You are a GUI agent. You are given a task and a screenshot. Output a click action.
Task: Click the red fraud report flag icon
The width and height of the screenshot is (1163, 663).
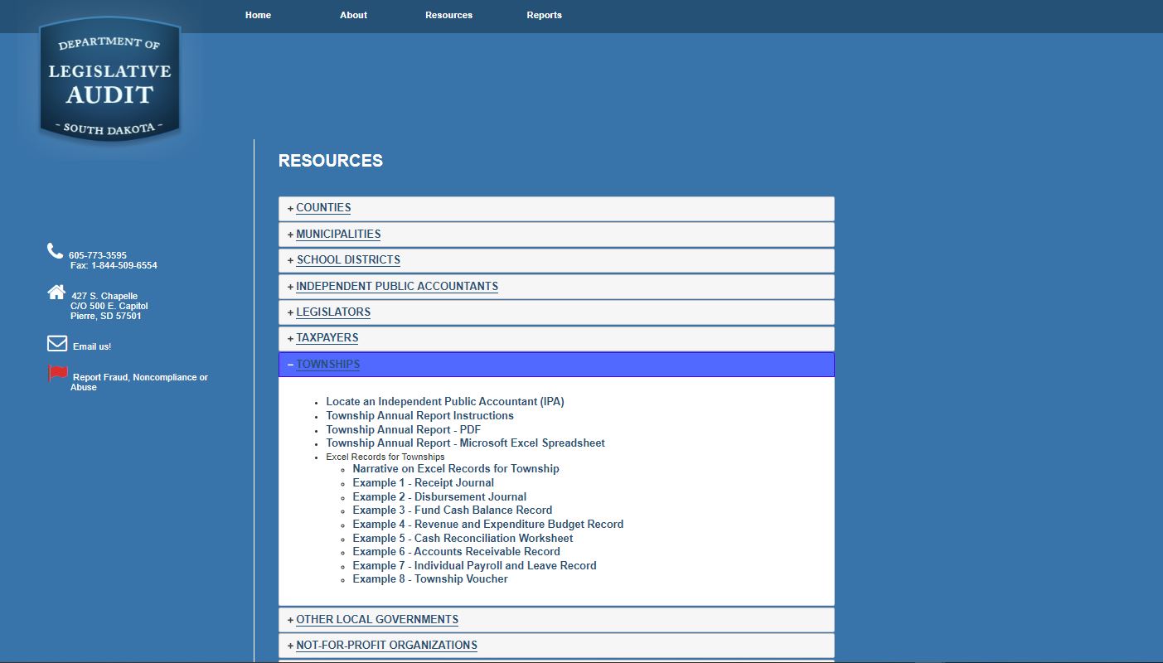pyautogui.click(x=58, y=374)
